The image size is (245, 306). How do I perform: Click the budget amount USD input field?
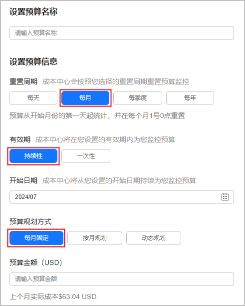pos(122,279)
